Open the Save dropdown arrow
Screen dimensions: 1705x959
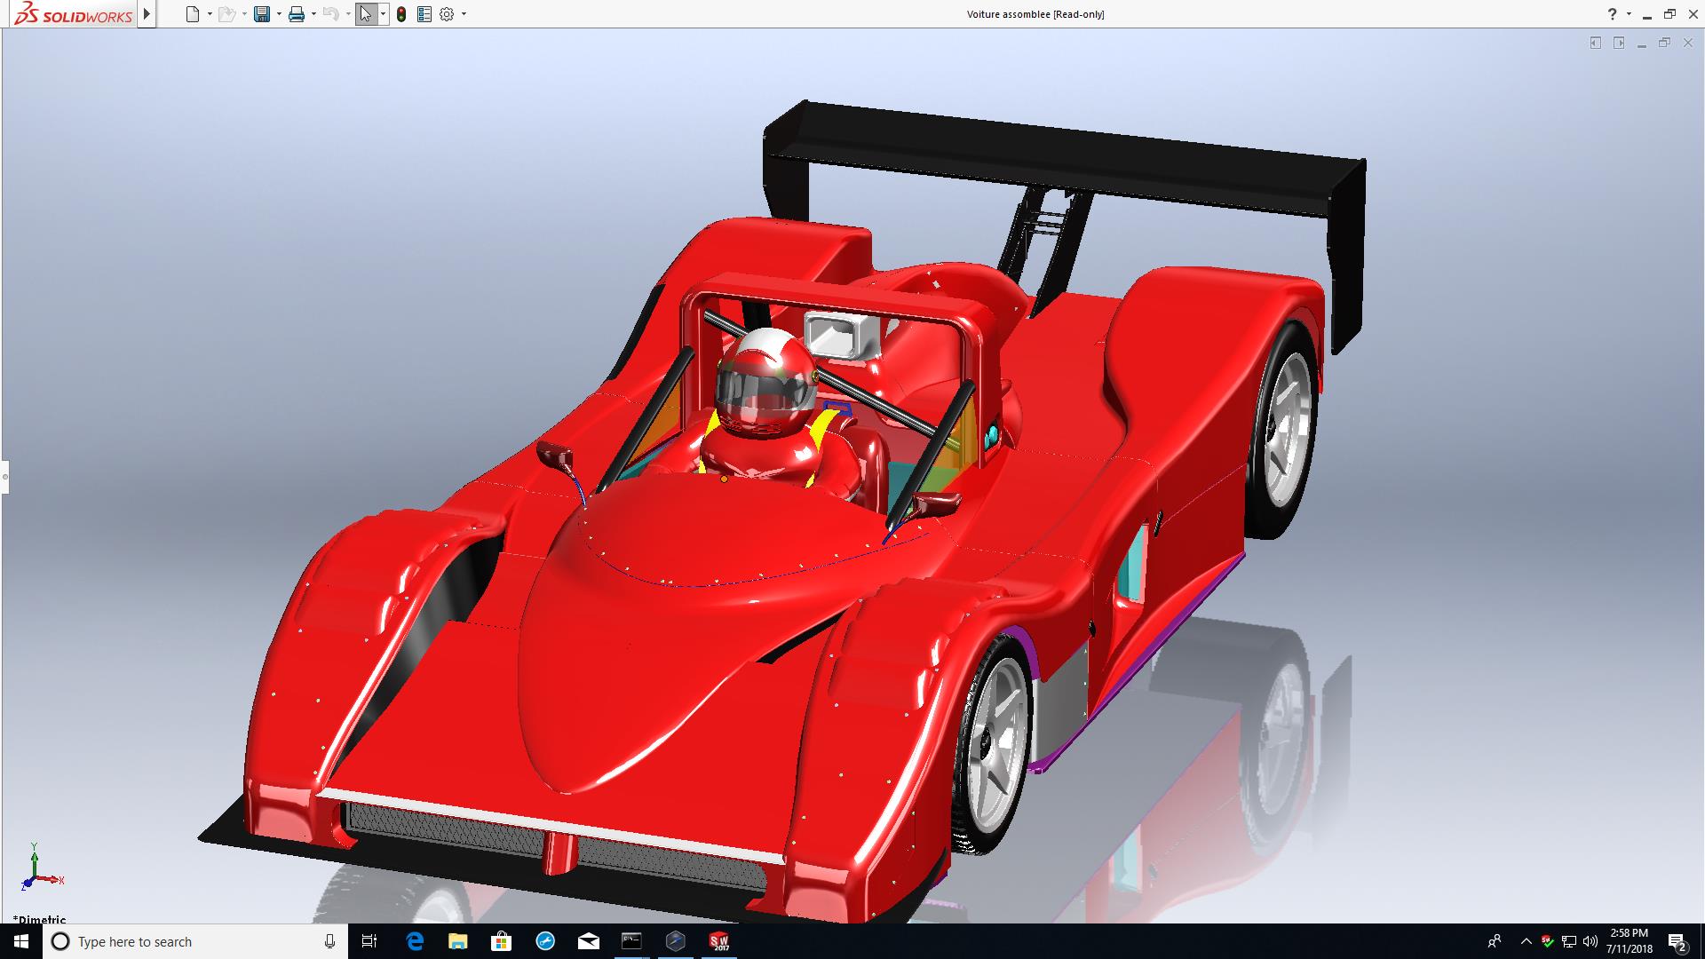pyautogui.click(x=279, y=14)
